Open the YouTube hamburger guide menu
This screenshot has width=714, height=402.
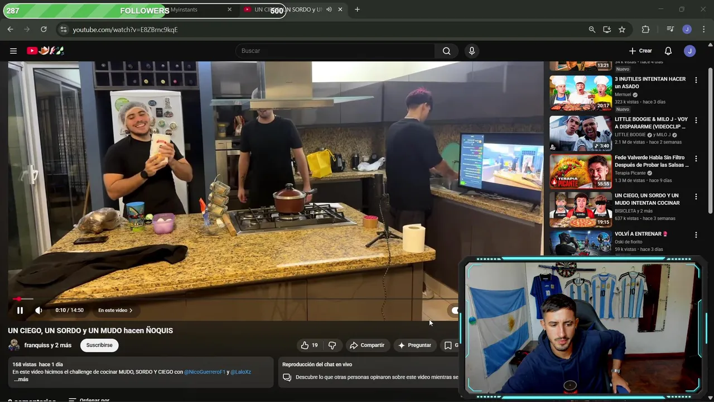(x=13, y=51)
